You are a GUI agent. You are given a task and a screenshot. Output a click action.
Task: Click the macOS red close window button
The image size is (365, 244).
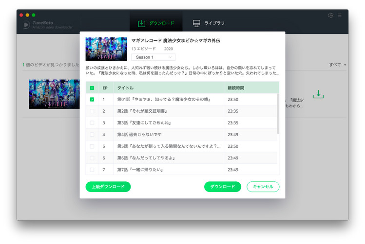[x=21, y=15]
